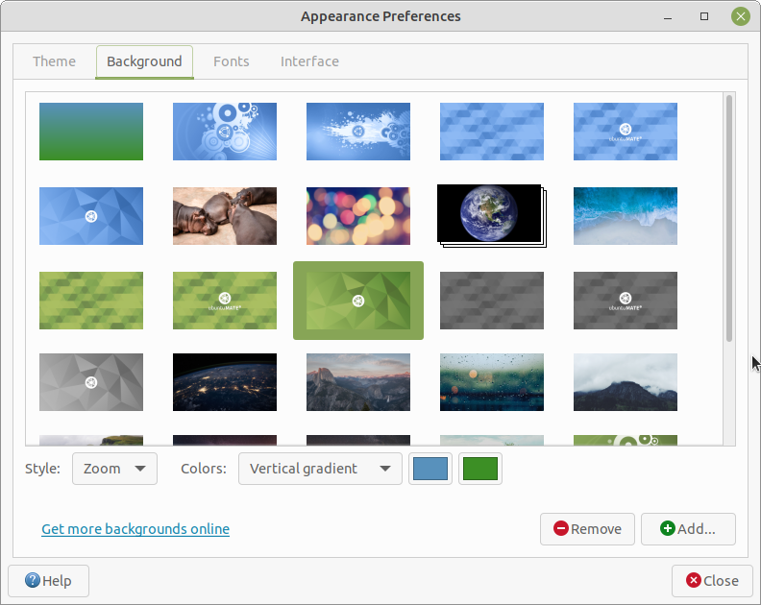Viewport: 761px width, 605px height.
Task: Open the Get more backgrounds online link
Action: pos(135,529)
